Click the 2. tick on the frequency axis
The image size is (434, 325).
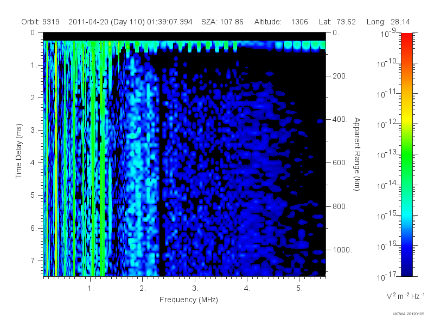[x=143, y=289]
